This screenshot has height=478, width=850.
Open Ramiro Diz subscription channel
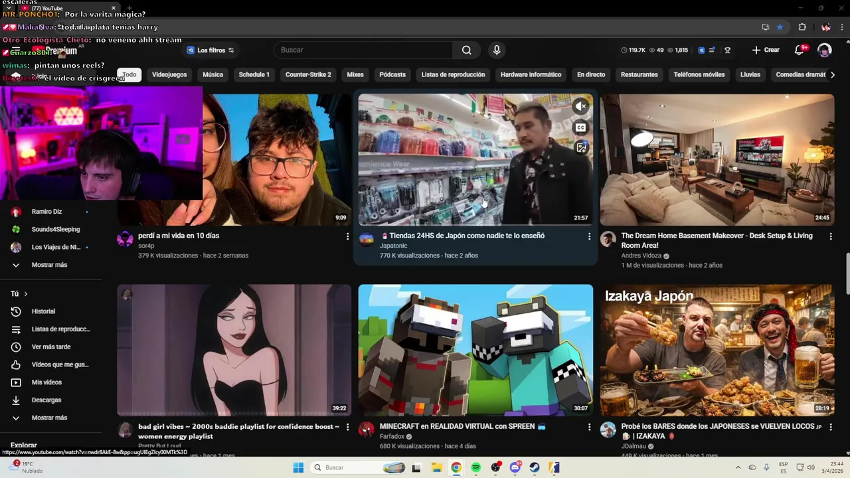[51, 212]
